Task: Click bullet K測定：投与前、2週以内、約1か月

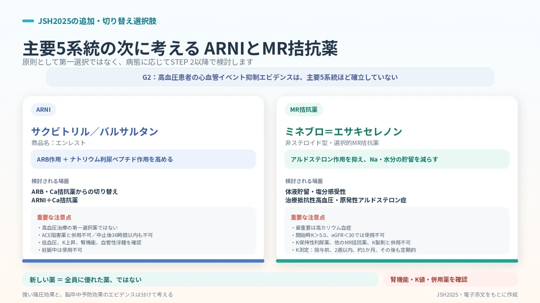Action: (x=353, y=250)
